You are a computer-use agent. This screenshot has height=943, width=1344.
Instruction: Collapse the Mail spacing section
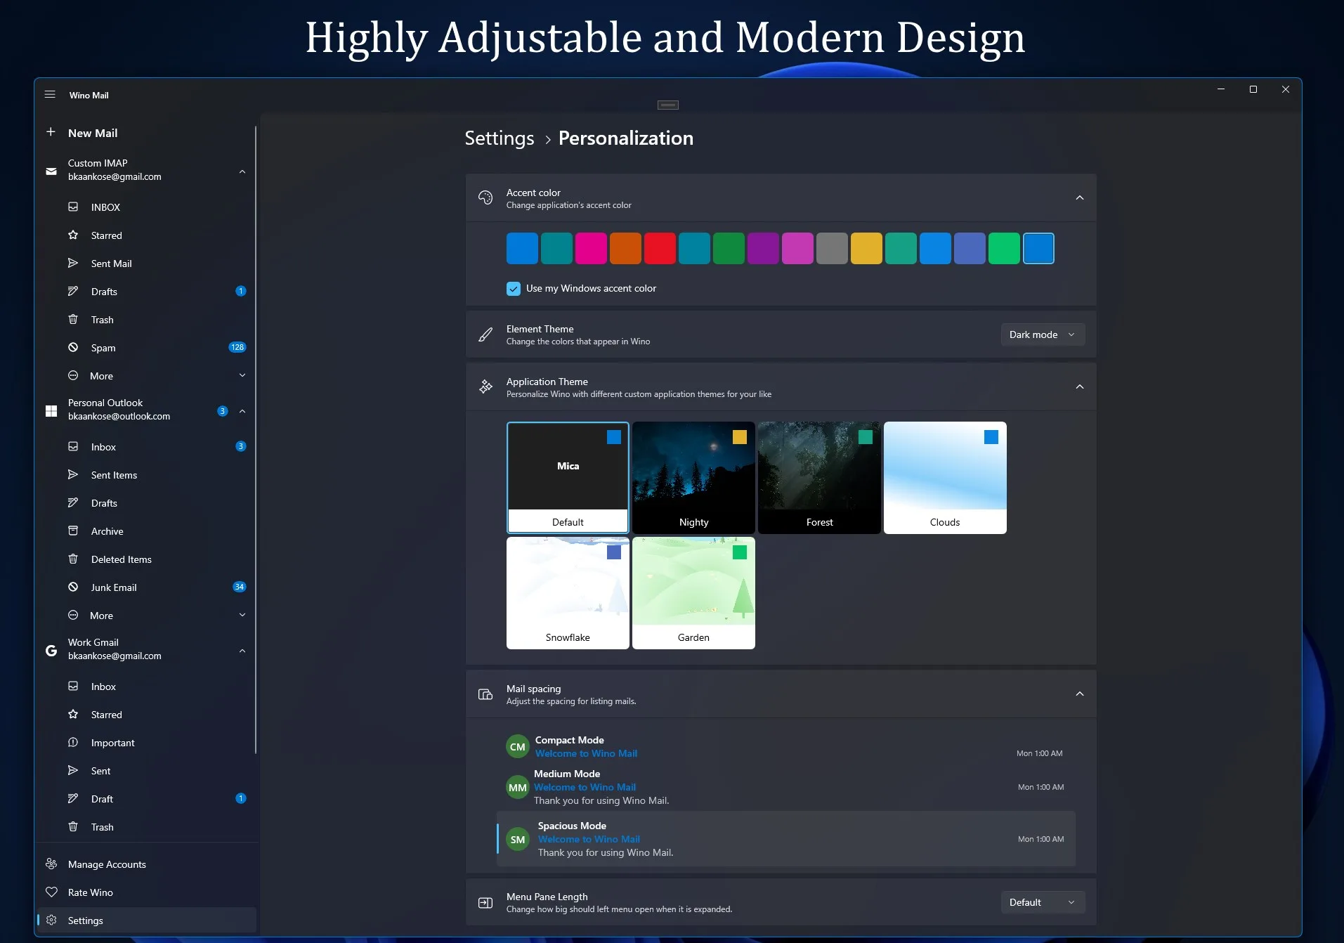(x=1080, y=694)
